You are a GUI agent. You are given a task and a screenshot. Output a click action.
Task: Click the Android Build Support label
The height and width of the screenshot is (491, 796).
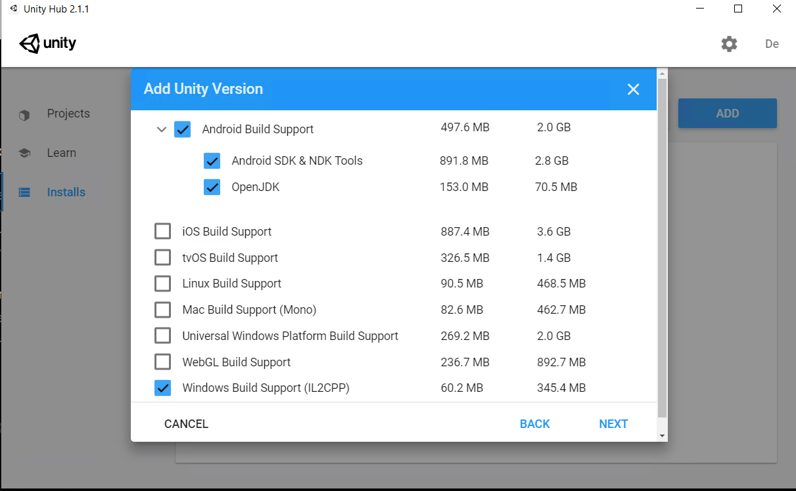click(x=258, y=129)
